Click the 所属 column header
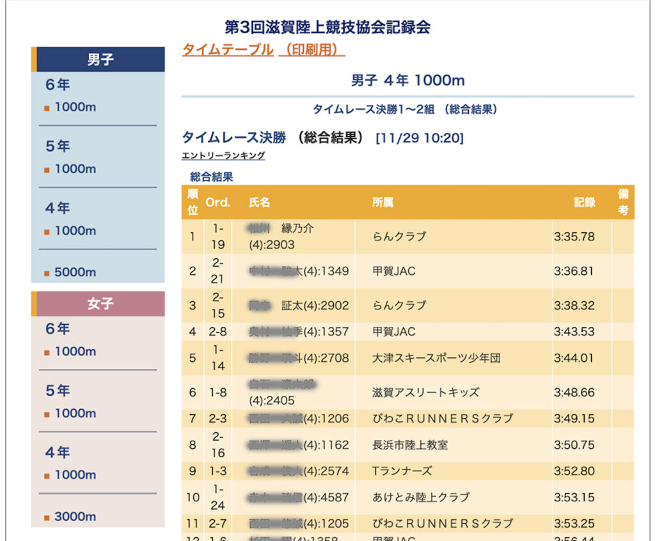The height and width of the screenshot is (541, 655). pyautogui.click(x=383, y=203)
